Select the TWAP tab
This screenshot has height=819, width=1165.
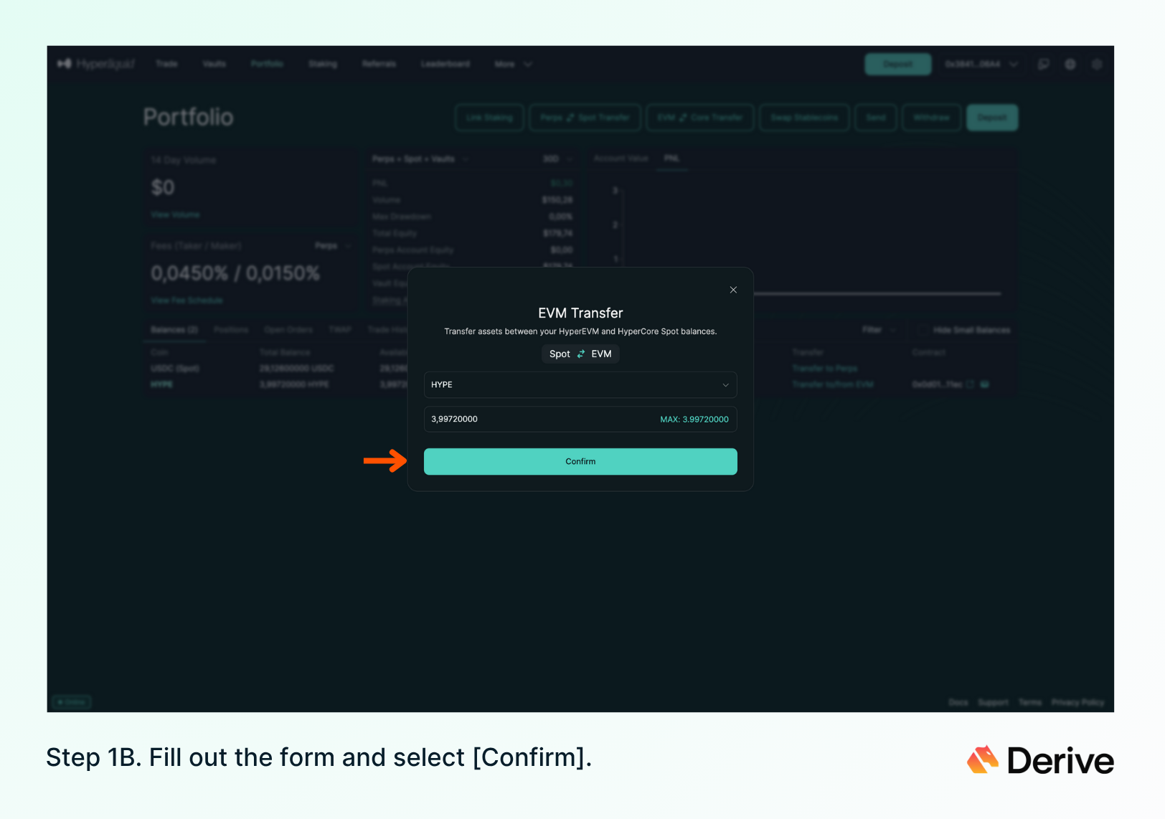[x=340, y=330]
